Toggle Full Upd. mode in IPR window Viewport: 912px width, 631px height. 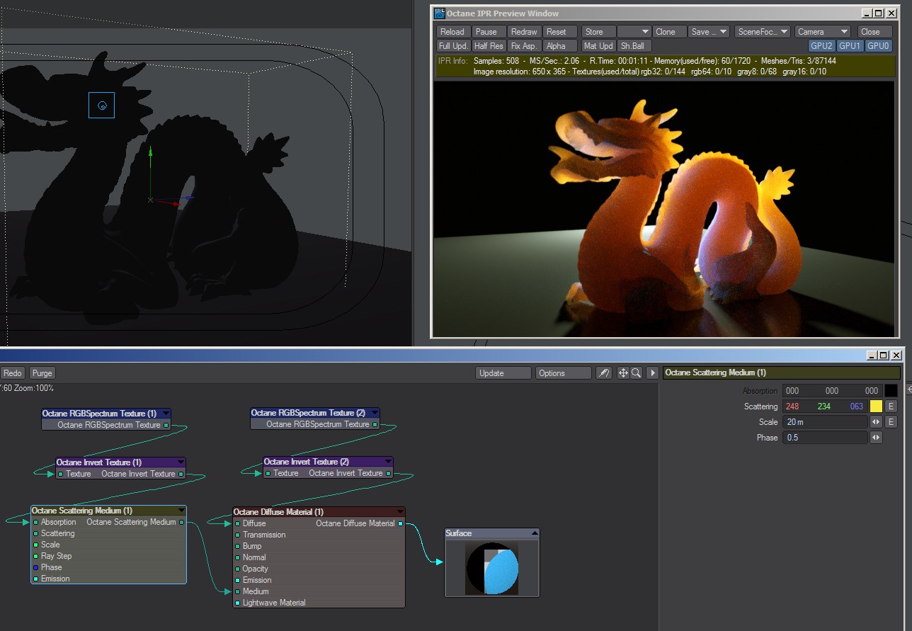453,46
